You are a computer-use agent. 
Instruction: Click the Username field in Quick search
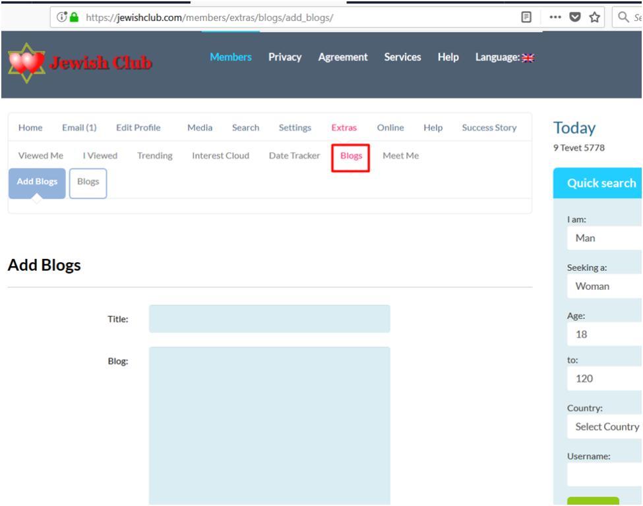coord(605,475)
